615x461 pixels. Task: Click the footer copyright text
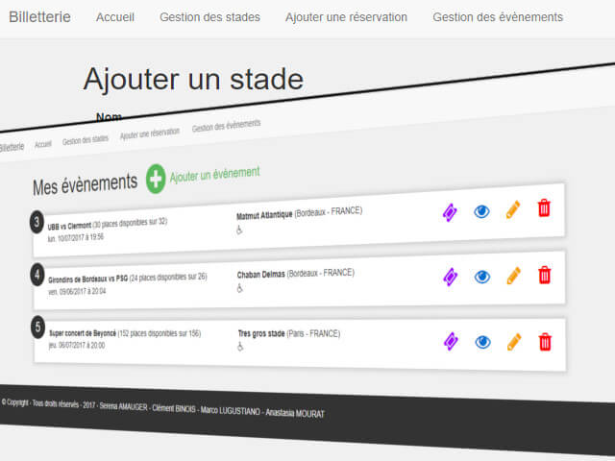pyautogui.click(x=163, y=407)
